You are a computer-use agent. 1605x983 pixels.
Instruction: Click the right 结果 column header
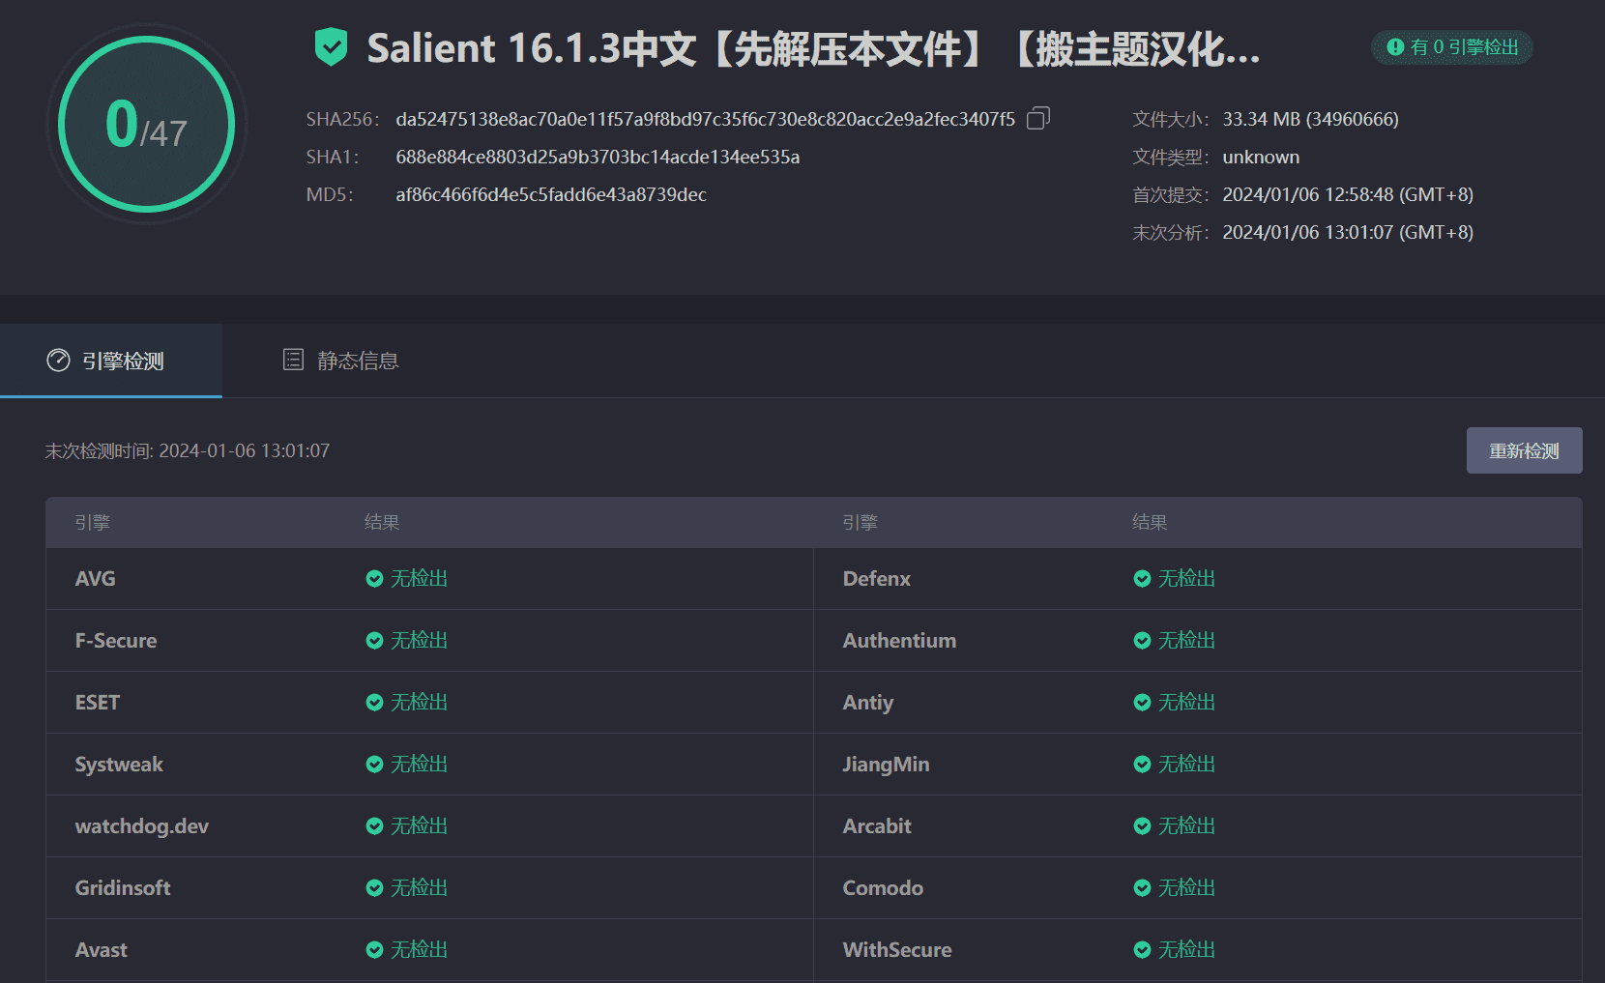tap(1150, 522)
